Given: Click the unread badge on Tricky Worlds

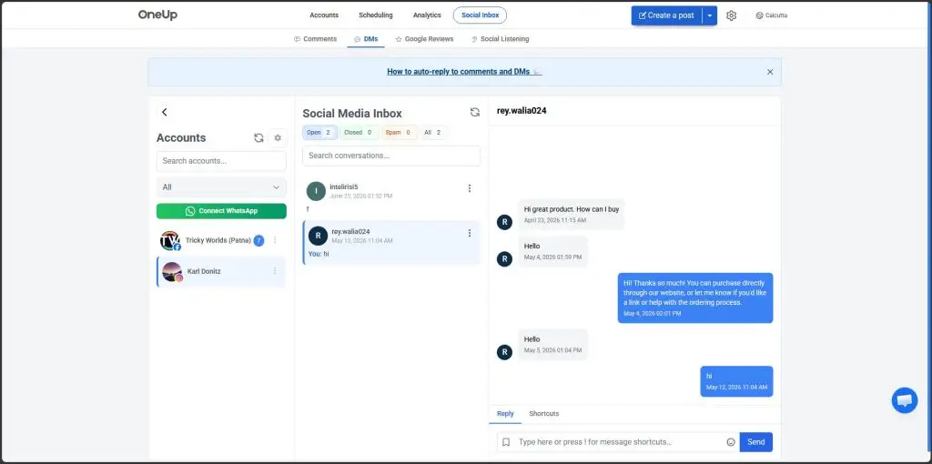Looking at the screenshot, I should click(258, 240).
